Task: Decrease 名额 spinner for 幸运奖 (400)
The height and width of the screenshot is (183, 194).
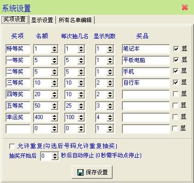Action: [x=54, y=119]
